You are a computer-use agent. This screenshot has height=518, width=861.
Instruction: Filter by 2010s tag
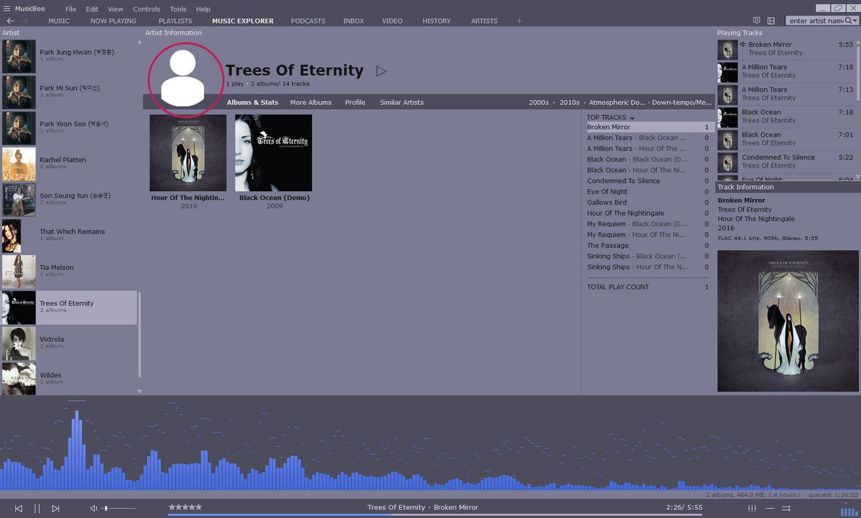pyautogui.click(x=569, y=102)
